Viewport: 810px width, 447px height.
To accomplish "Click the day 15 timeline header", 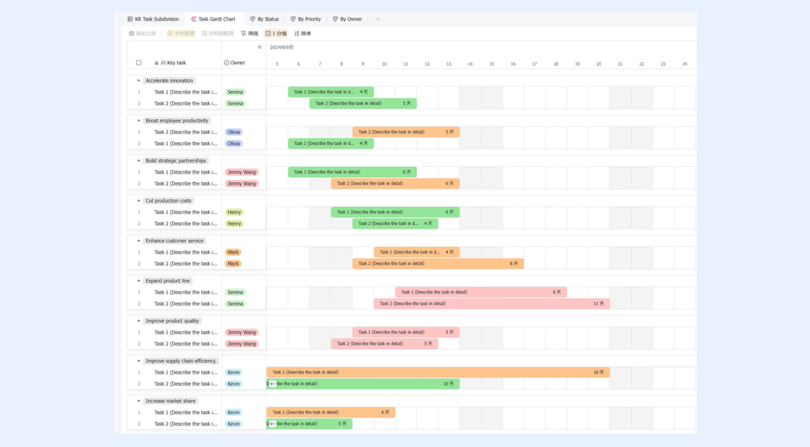I will tap(491, 64).
